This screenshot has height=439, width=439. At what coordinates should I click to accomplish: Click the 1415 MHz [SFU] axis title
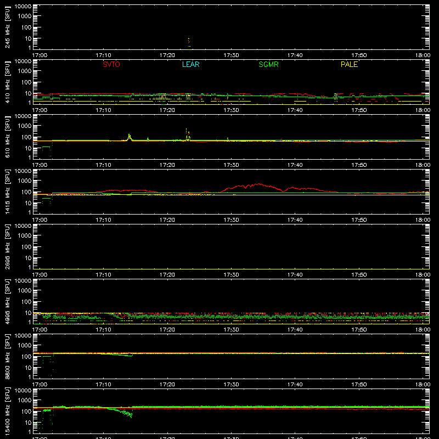[7, 192]
